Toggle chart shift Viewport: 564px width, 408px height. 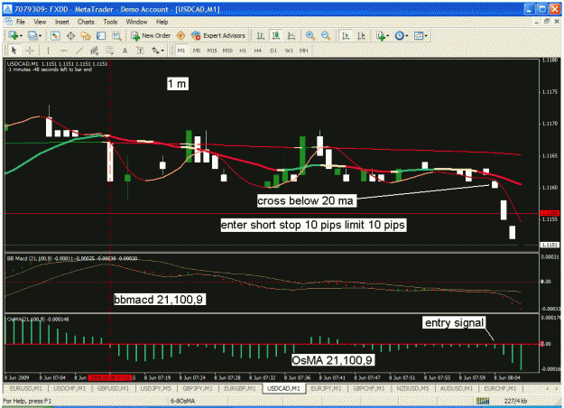pyautogui.click(x=361, y=35)
